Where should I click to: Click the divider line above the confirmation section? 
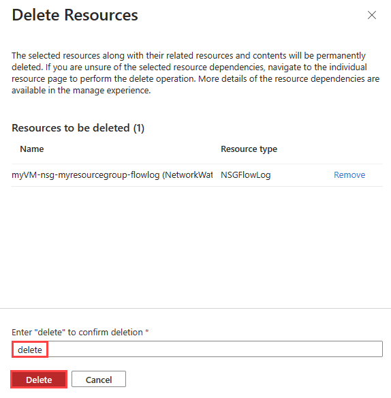pyautogui.click(x=195, y=309)
